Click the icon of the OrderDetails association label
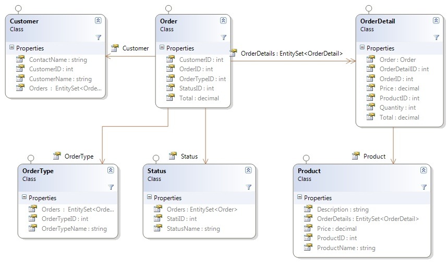448x262 pixels. coord(234,53)
